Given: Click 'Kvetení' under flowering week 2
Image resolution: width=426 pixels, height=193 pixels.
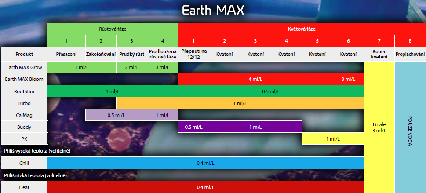Looking at the screenshot, I should tap(224, 54).
